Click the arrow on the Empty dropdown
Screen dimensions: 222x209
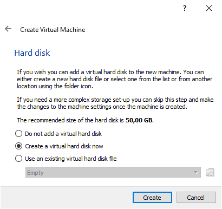[196, 172]
